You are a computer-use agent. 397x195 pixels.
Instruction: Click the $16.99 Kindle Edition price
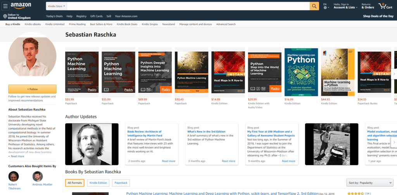coord(289,100)
